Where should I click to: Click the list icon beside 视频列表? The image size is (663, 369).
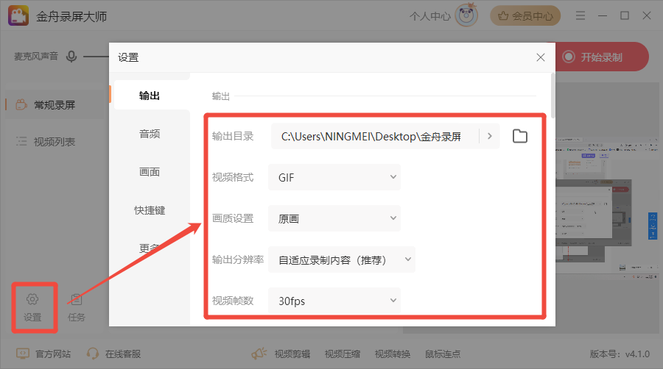tap(21, 141)
